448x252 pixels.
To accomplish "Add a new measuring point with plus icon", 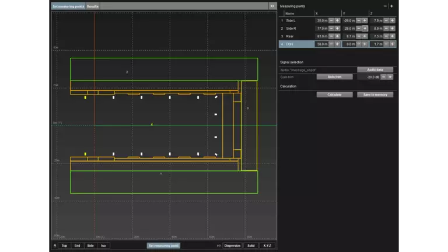I will [x=391, y=6].
